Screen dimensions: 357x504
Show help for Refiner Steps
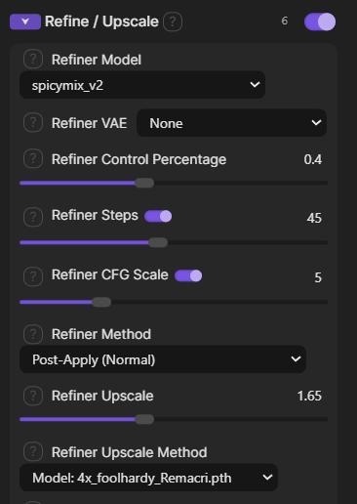pyautogui.click(x=33, y=217)
